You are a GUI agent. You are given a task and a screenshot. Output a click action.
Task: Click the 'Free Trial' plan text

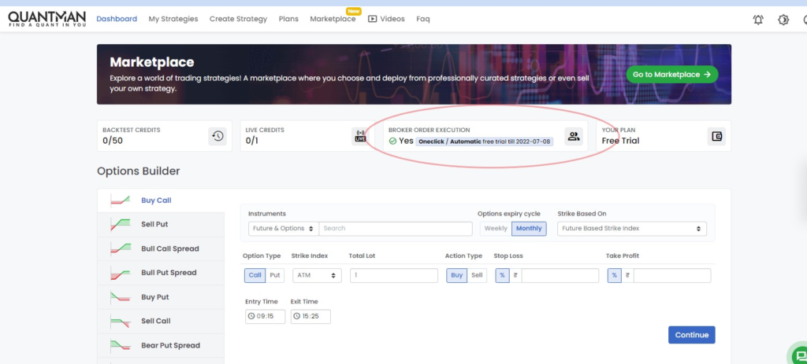621,141
